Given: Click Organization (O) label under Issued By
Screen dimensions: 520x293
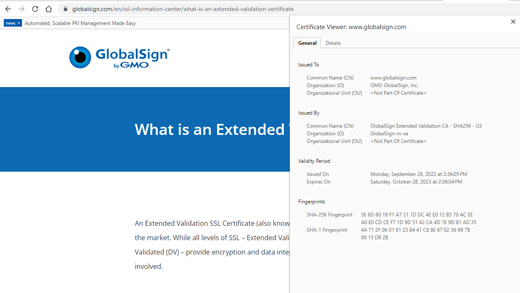Looking at the screenshot, I should [325, 134].
